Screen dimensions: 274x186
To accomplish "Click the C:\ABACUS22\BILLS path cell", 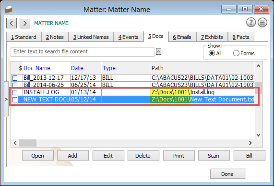I will point(203,78).
